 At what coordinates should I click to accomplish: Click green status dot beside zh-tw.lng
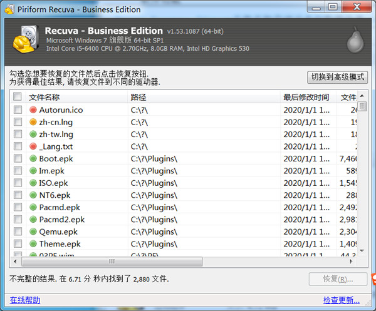(x=33, y=135)
